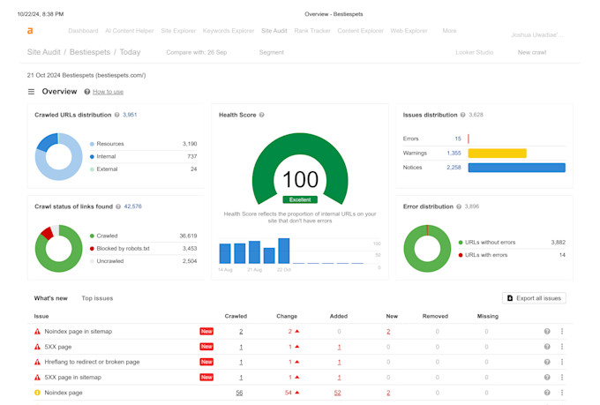Viewport: 600px width, 405px height.
Task: Click help icon beside Health Score
Action: pos(262,115)
